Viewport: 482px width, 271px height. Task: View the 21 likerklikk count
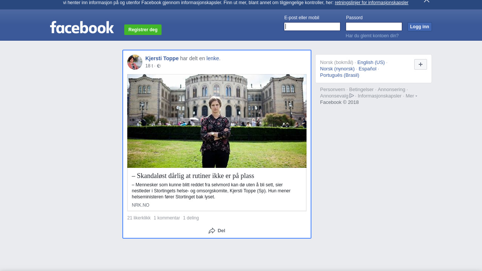139,218
